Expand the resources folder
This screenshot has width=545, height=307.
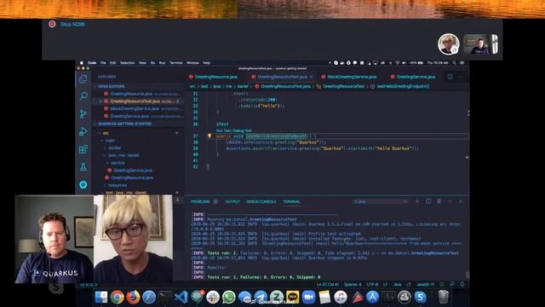[117, 185]
